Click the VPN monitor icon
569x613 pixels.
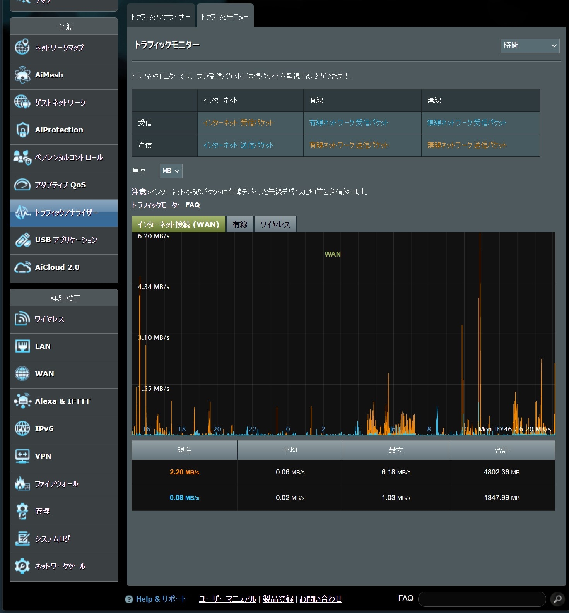22,456
